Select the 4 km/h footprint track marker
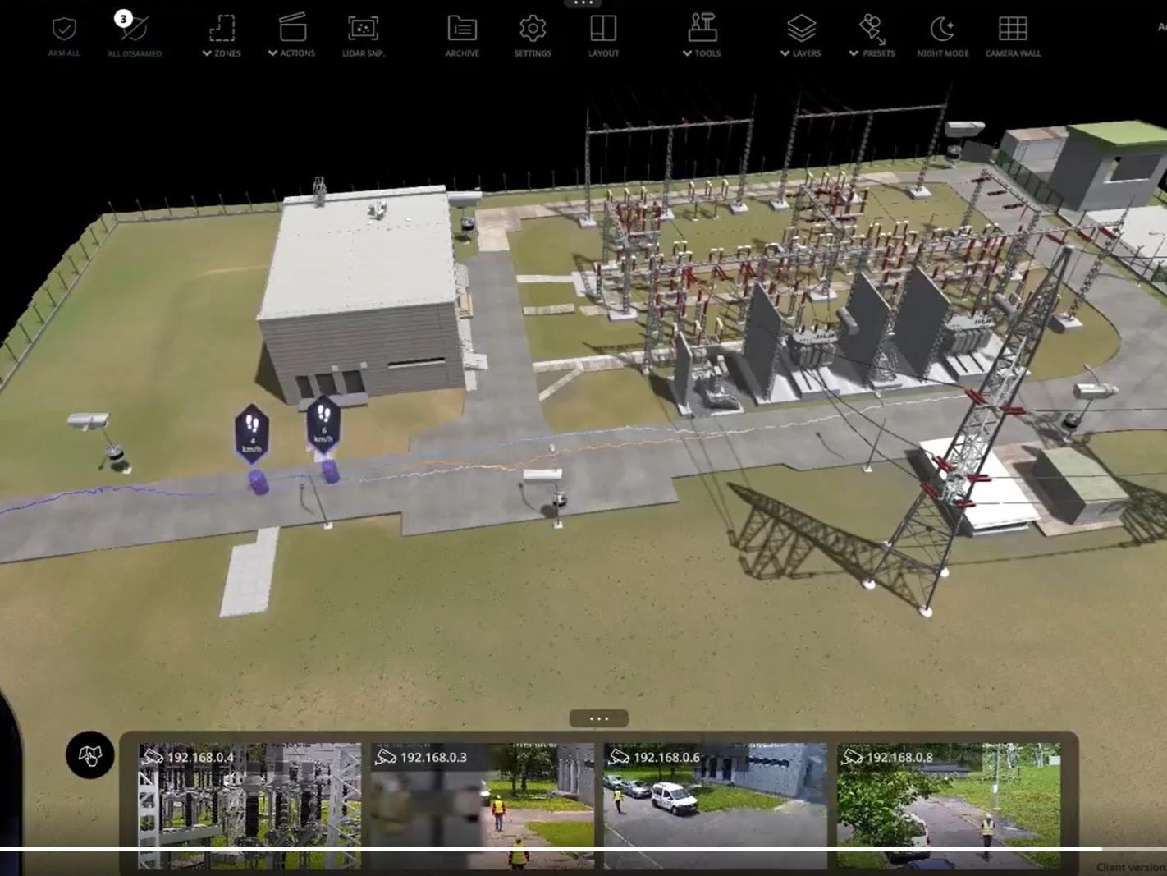This screenshot has width=1167, height=876. 252,432
